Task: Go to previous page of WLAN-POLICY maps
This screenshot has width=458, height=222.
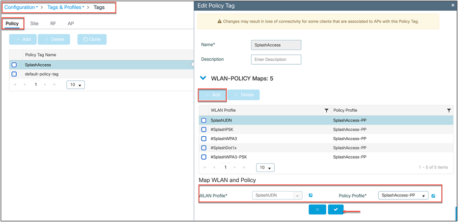Action: (214, 168)
